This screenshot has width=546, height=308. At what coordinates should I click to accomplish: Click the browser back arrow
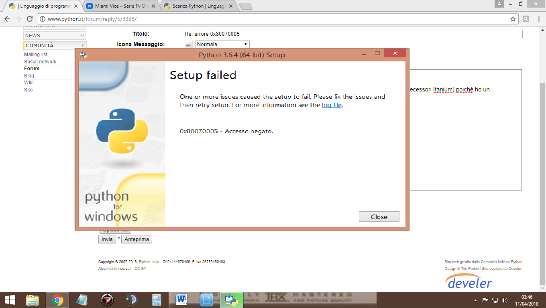coord(7,19)
